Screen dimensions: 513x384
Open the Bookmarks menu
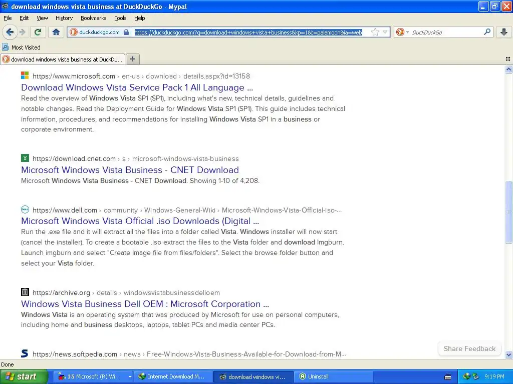pyautogui.click(x=94, y=18)
